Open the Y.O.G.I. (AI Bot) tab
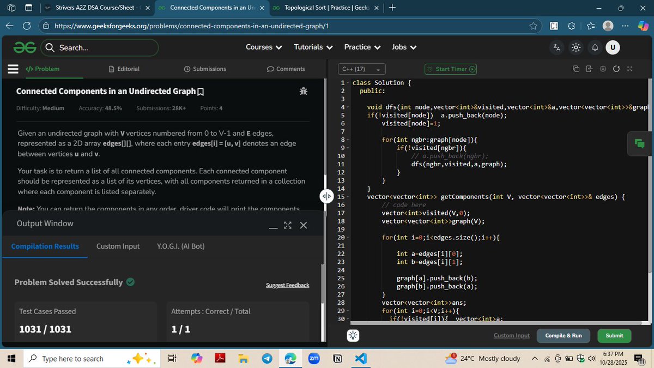This screenshot has width=654, height=368. tap(181, 246)
